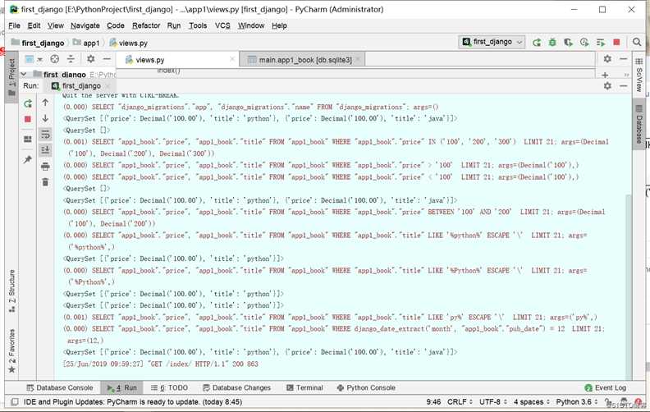Collapse all in Project view
The width and height of the screenshot is (650, 412).
pos(71,59)
